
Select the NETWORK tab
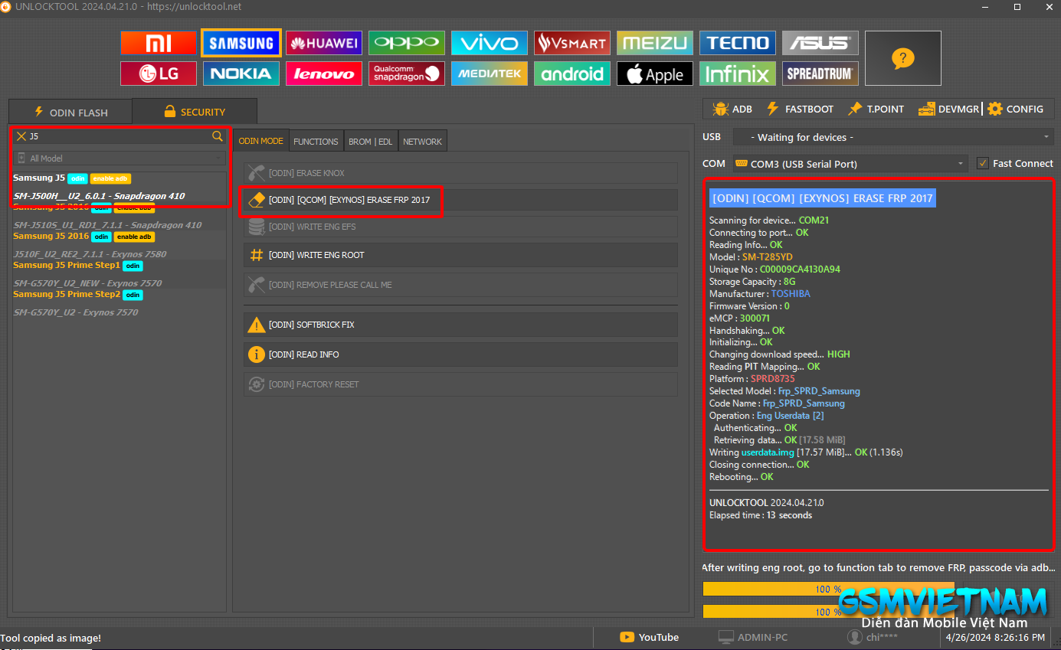click(422, 142)
